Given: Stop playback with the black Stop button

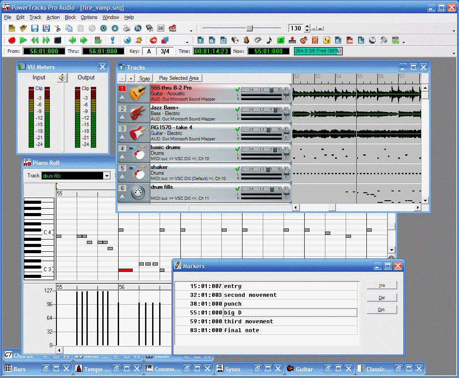Looking at the screenshot, I should click(58, 40).
